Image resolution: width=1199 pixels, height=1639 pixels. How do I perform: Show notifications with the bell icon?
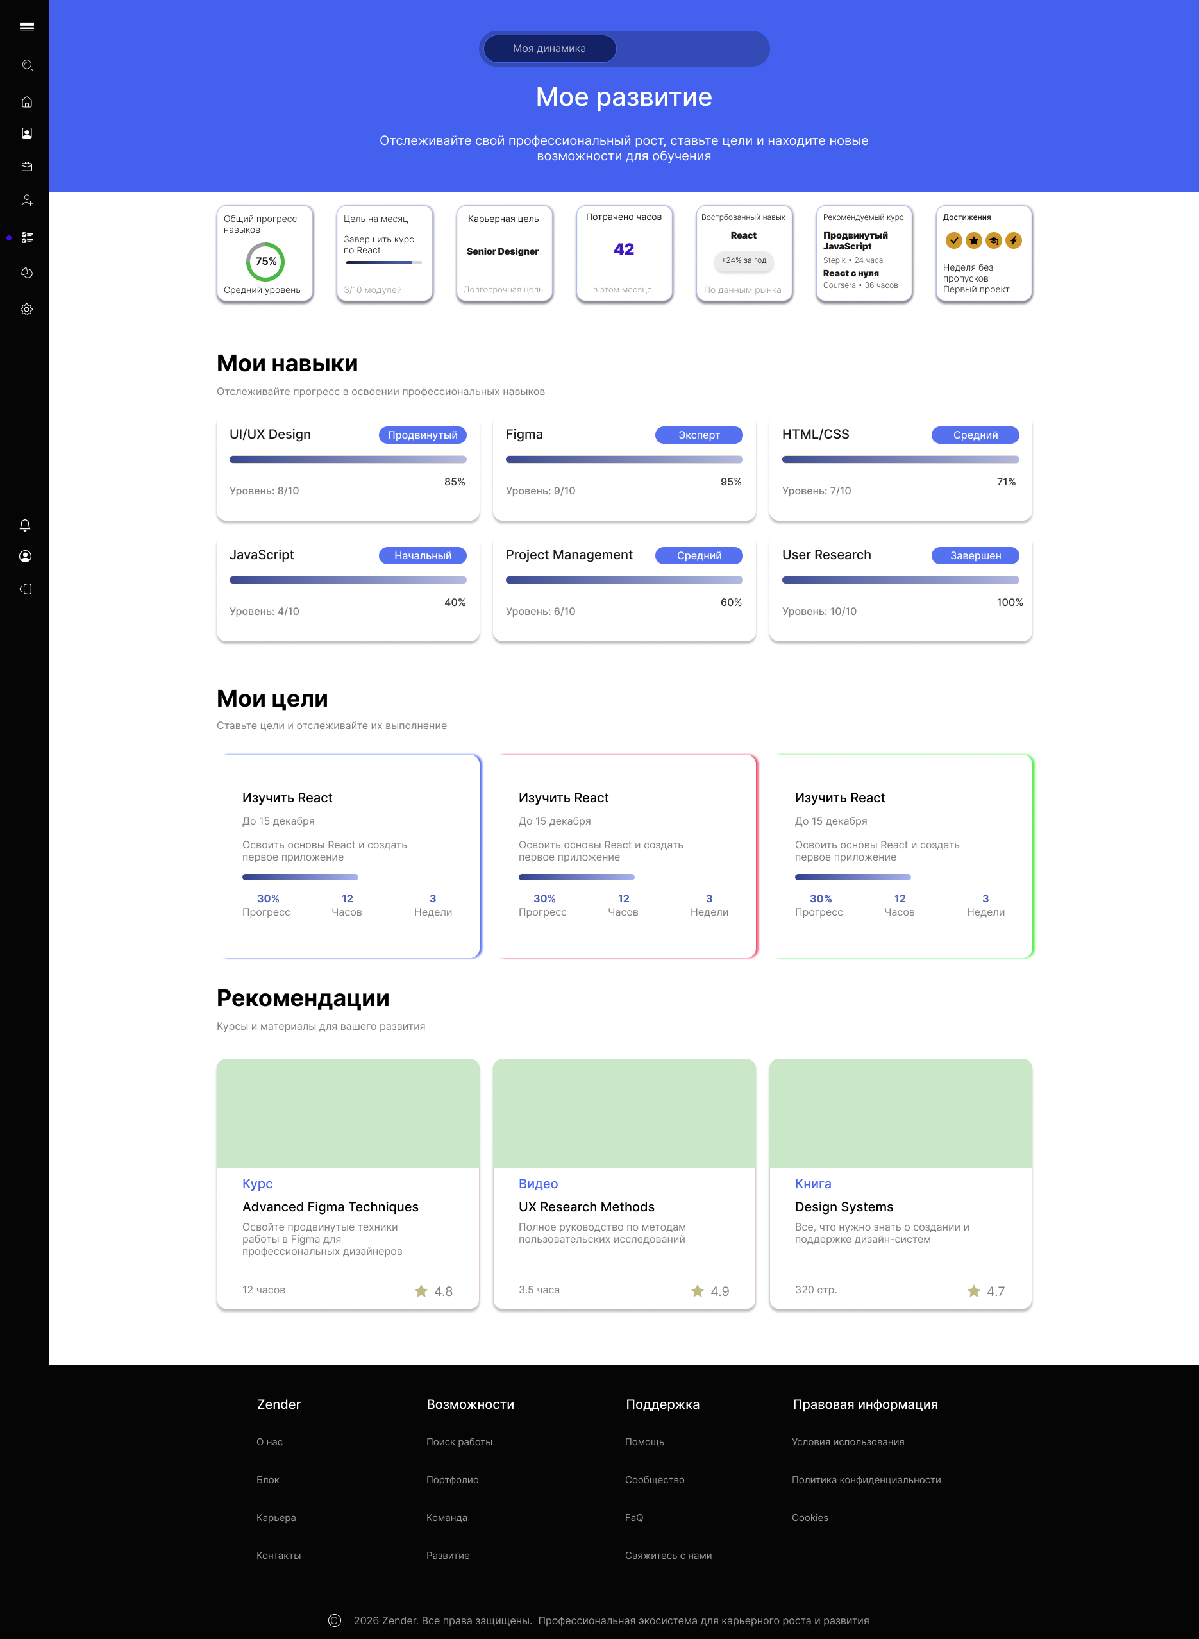[x=24, y=525]
